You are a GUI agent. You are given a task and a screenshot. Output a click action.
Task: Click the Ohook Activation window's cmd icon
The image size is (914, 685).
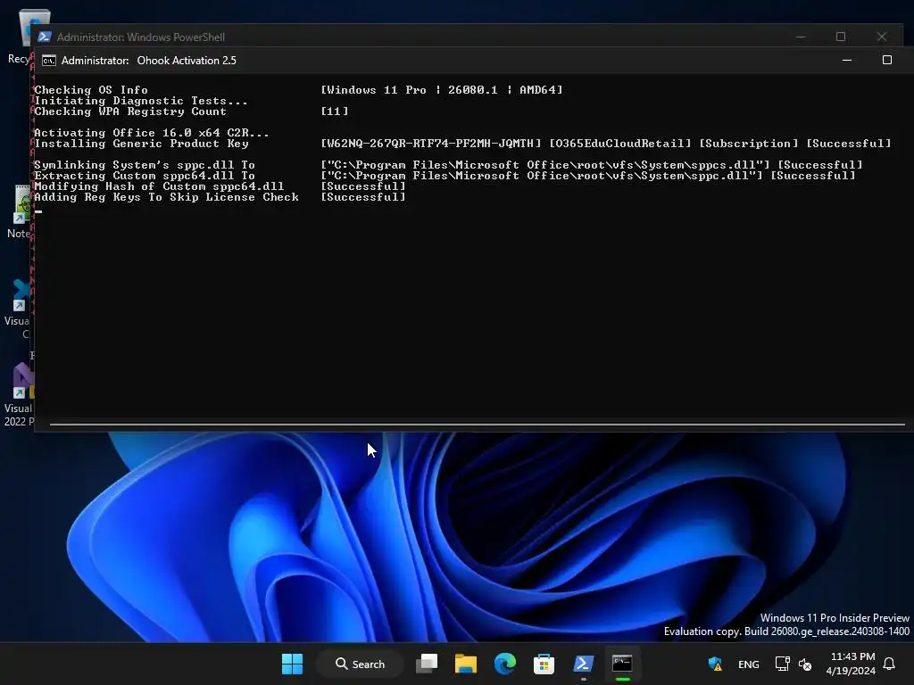(x=49, y=61)
